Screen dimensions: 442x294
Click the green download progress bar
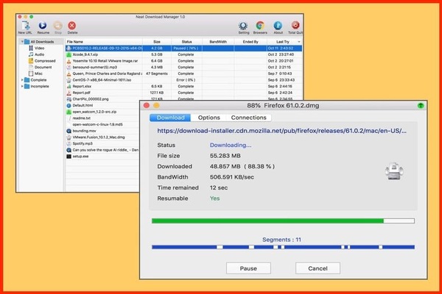[x=283, y=220]
